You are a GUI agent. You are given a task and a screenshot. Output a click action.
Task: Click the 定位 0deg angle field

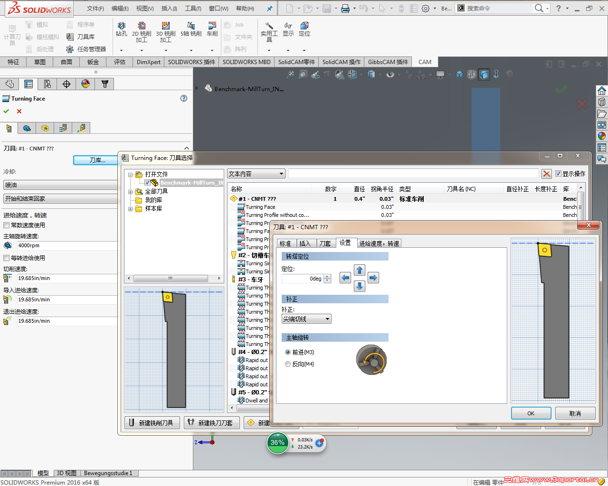point(303,279)
